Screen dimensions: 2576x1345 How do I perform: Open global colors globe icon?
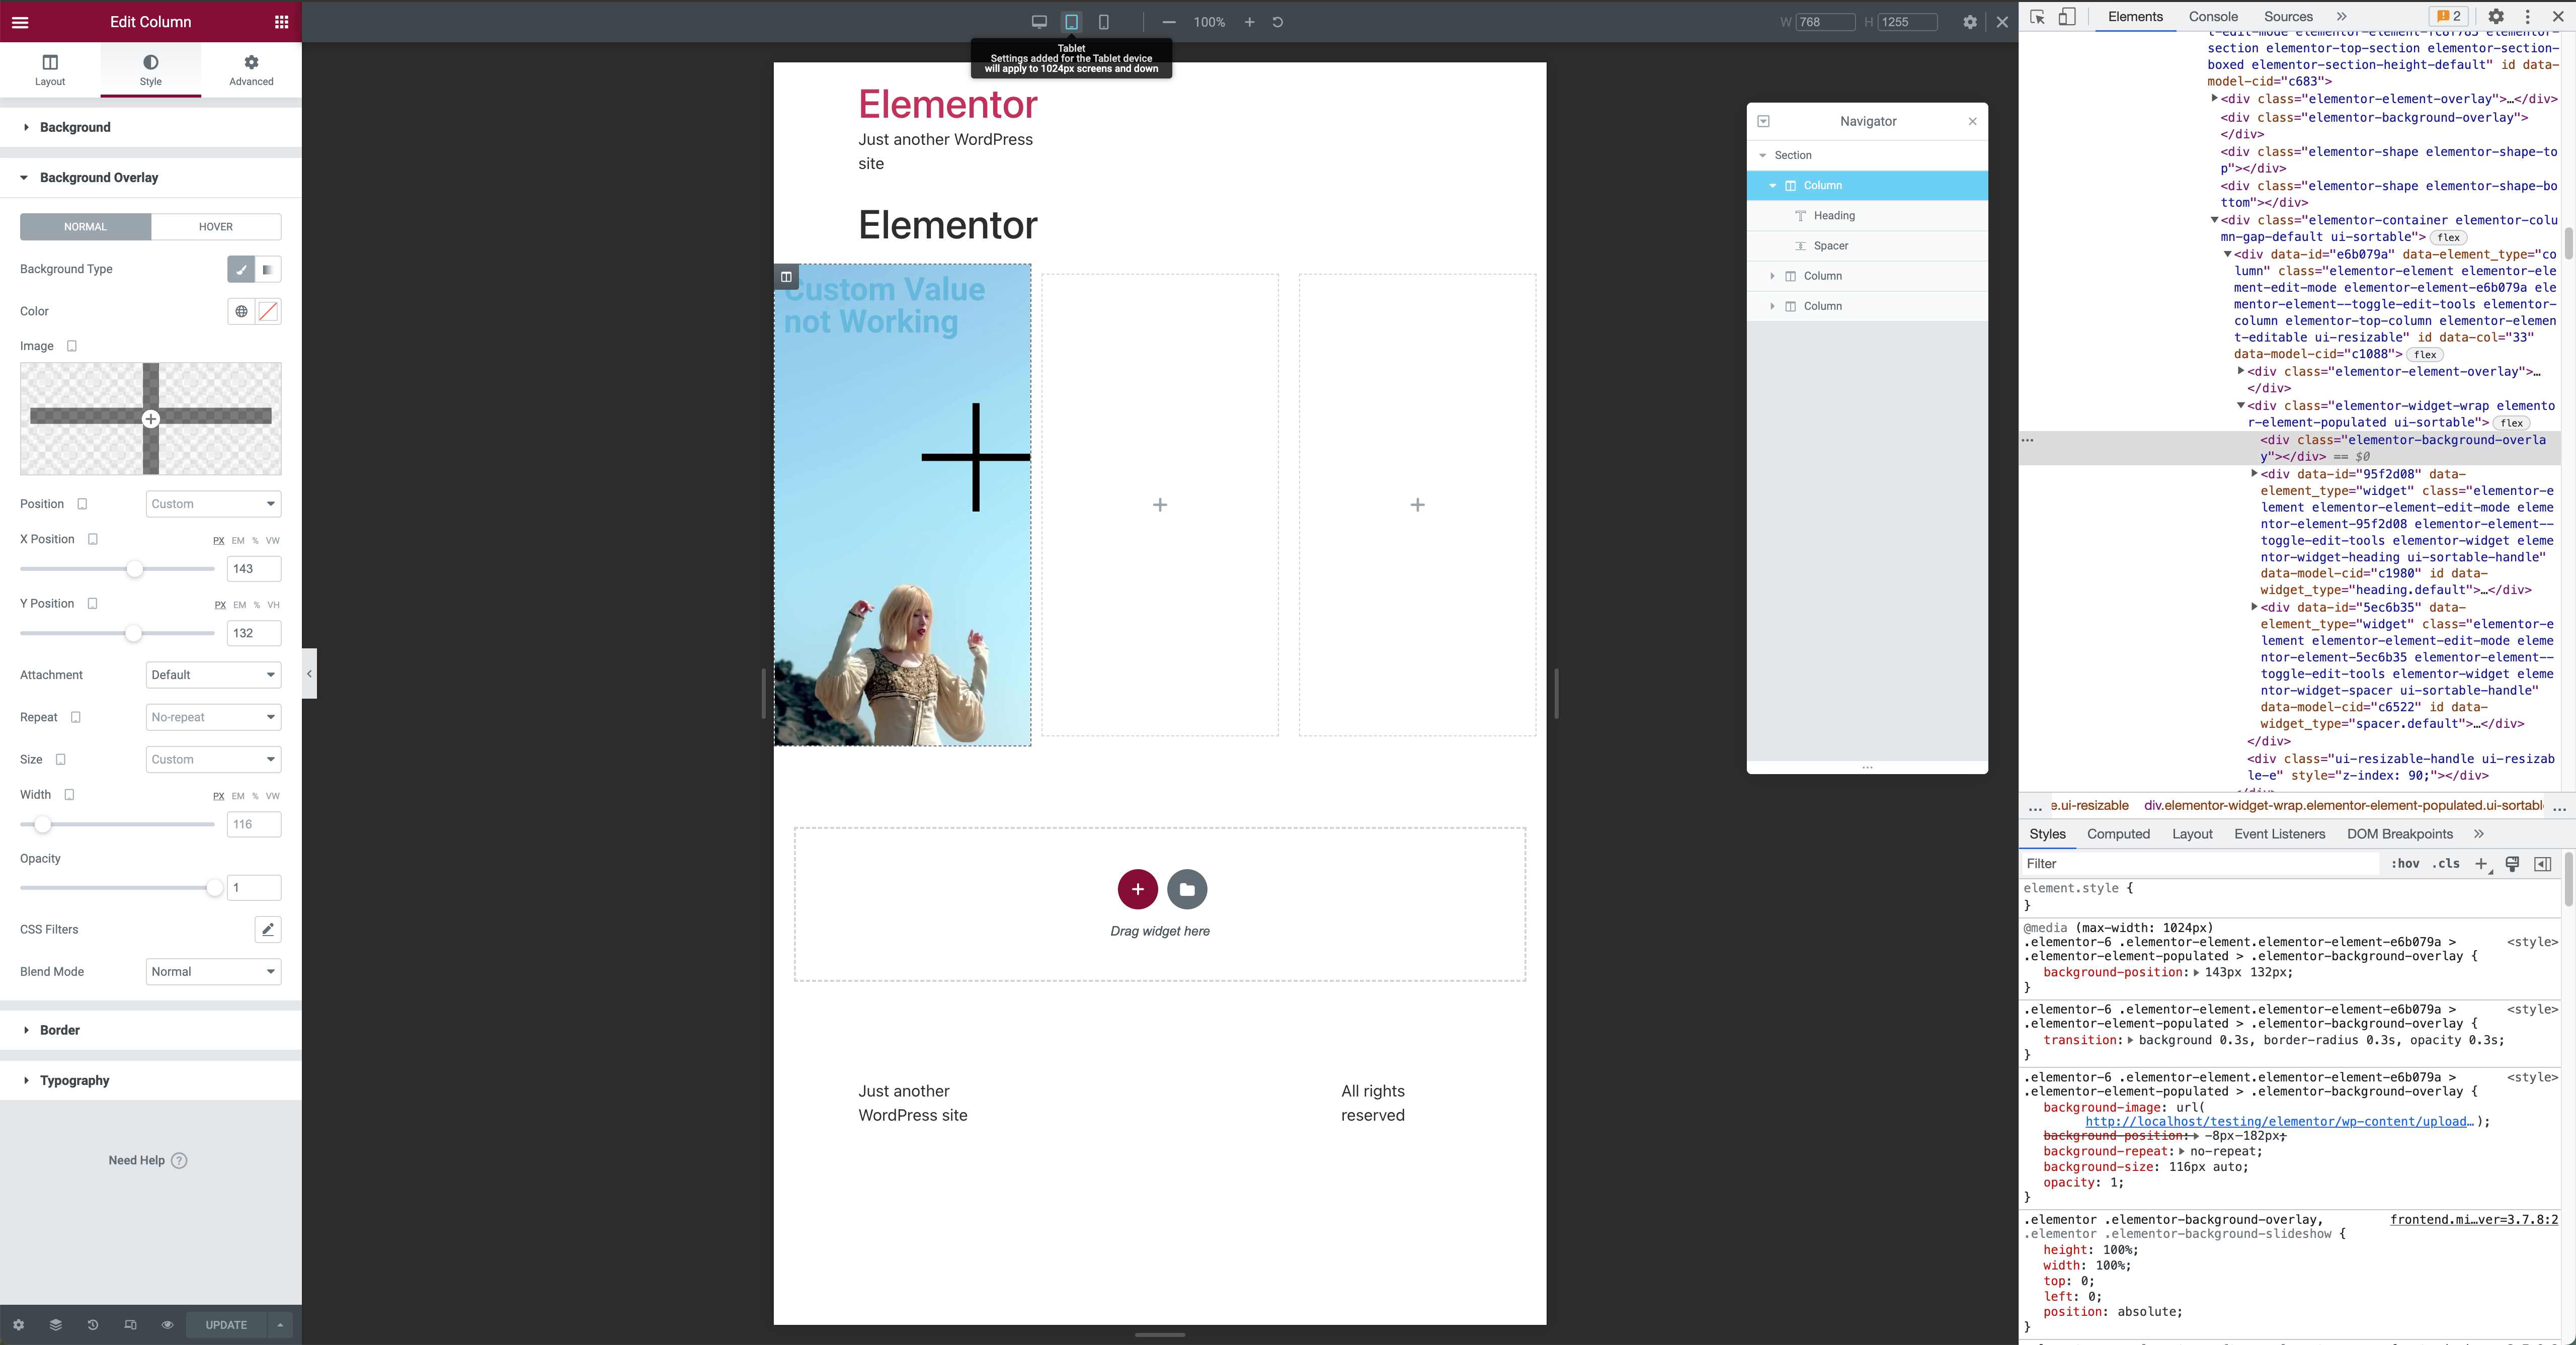(241, 311)
